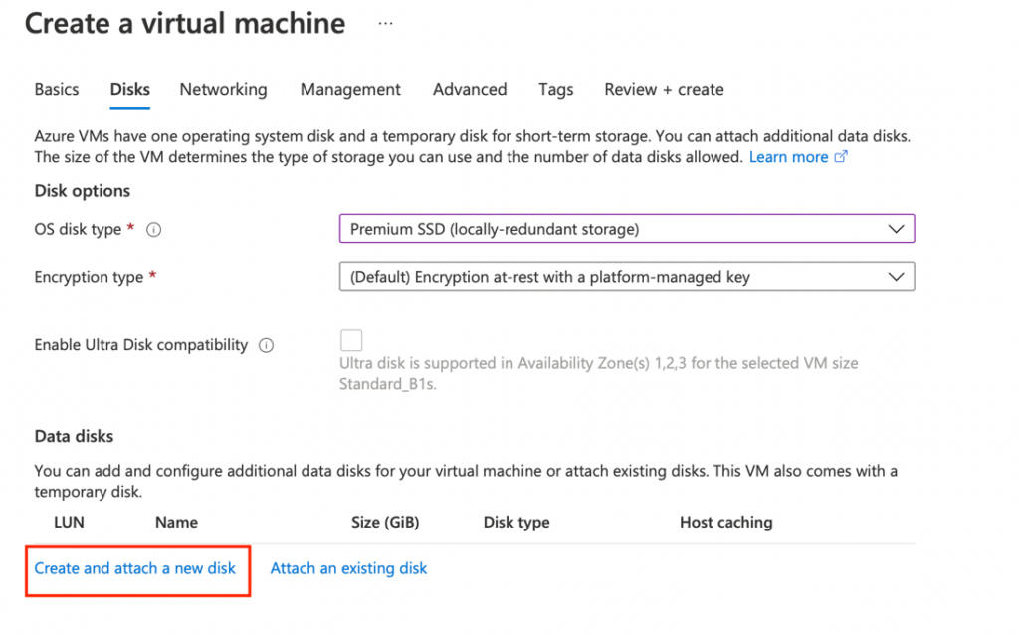Select the Disks tab
The image size is (1019, 635).
coord(130,89)
